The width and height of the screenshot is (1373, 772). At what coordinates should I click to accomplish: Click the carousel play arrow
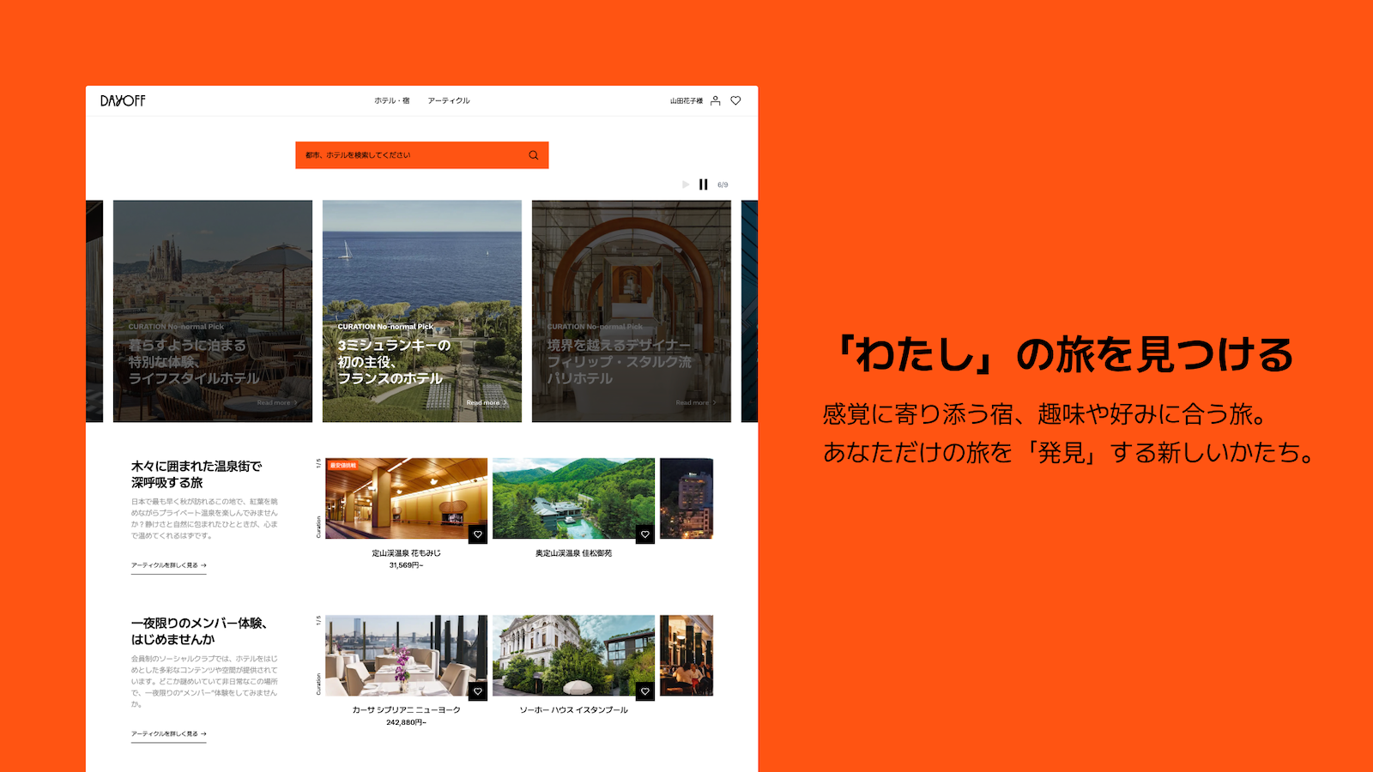click(686, 184)
